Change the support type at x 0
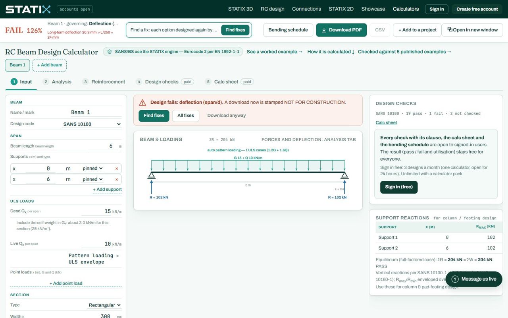Image resolution: width=508 pixels, height=318 pixels. [93, 169]
